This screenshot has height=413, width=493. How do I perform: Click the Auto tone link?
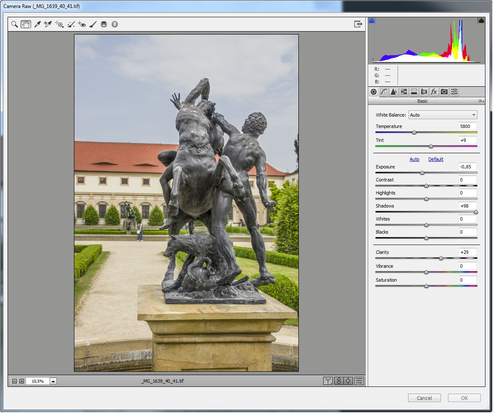(x=414, y=159)
